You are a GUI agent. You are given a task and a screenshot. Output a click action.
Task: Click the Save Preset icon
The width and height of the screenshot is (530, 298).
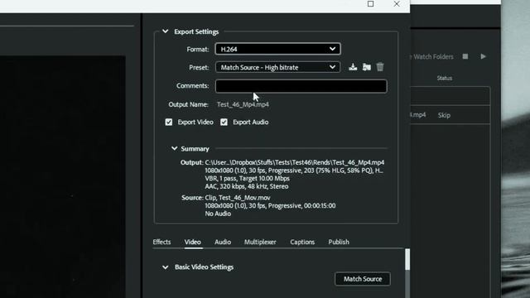[353, 67]
